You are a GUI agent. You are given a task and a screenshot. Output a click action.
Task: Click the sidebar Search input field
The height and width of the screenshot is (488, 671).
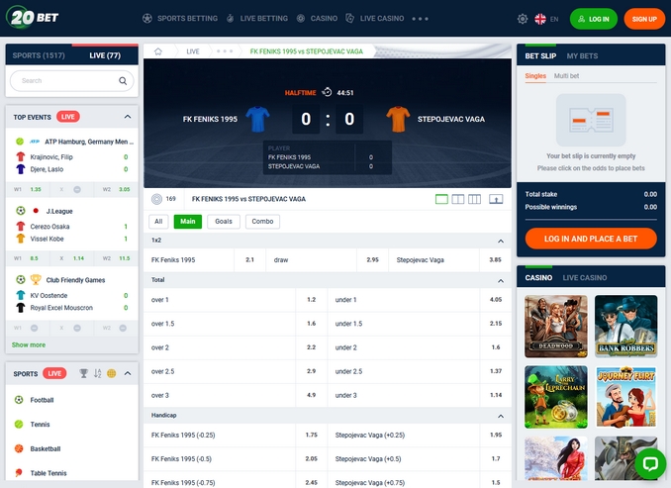(x=72, y=81)
